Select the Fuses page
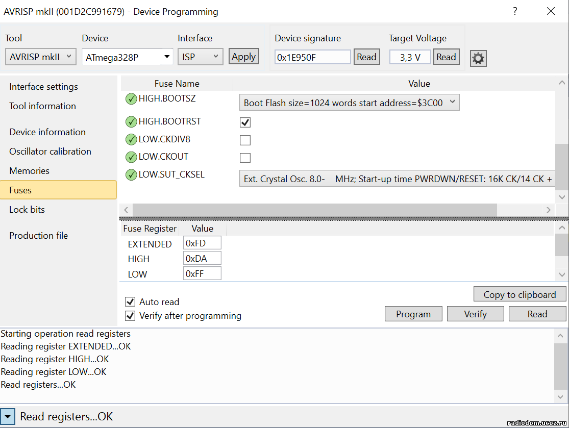This screenshot has width=569, height=428. coord(58,190)
